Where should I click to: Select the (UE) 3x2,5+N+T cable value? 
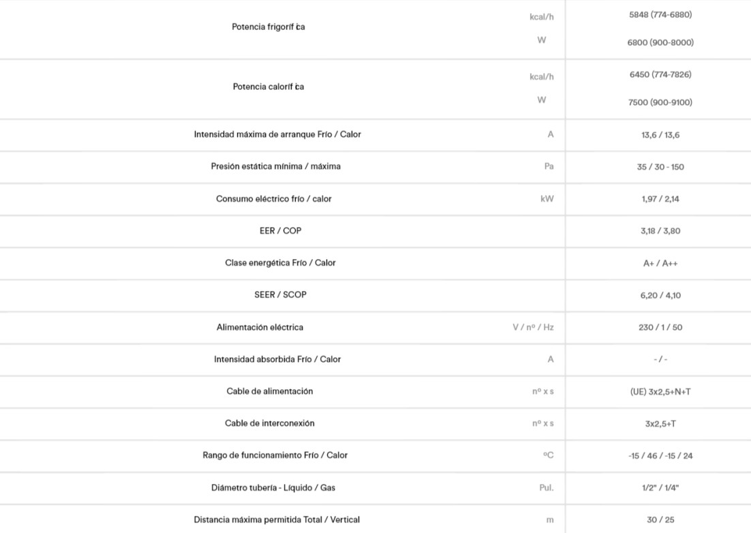pos(660,392)
